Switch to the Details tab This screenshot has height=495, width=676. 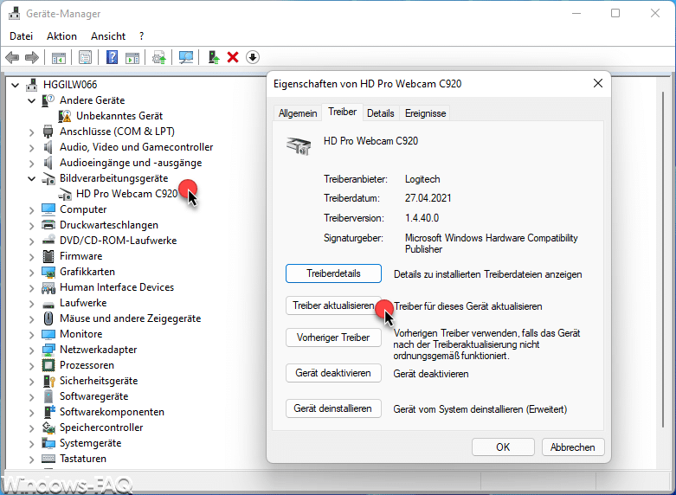(381, 113)
